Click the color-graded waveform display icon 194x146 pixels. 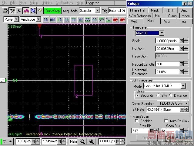pyautogui.click(x=26, y=11)
